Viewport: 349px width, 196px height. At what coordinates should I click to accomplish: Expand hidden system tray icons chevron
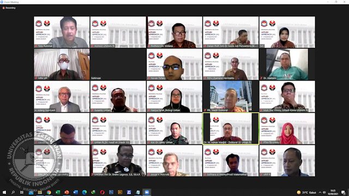(x=320, y=192)
